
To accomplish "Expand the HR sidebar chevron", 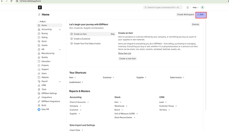I will (x=60, y=50).
